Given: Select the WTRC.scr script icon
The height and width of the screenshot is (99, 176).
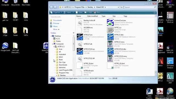Looking at the screenshot, I should [x=110, y=30].
